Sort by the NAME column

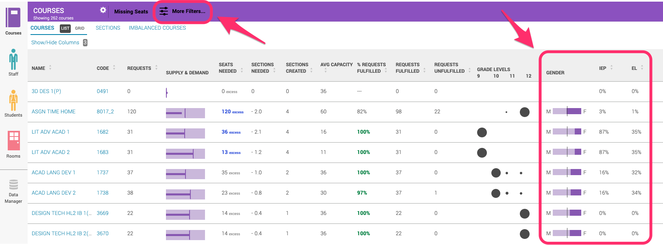click(39, 68)
